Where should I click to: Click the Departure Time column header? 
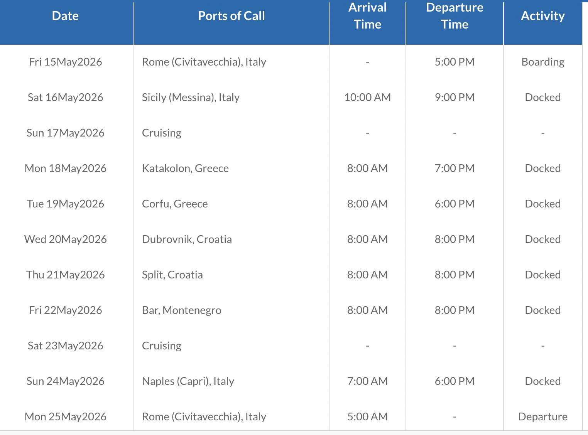point(455,16)
